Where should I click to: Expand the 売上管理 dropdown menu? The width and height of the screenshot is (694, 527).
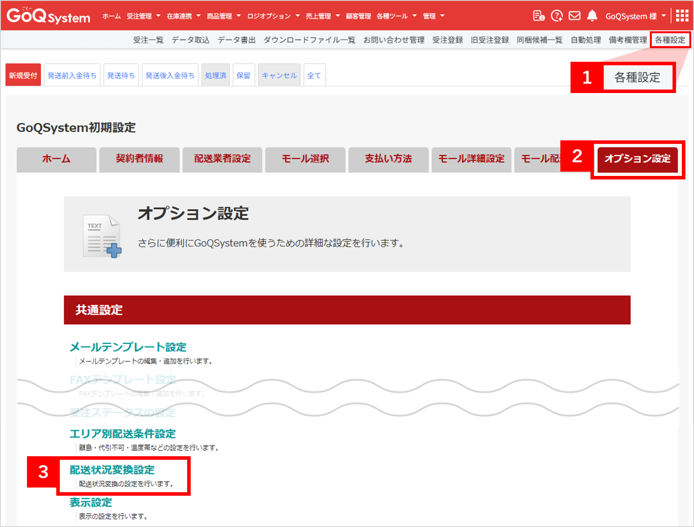[322, 16]
